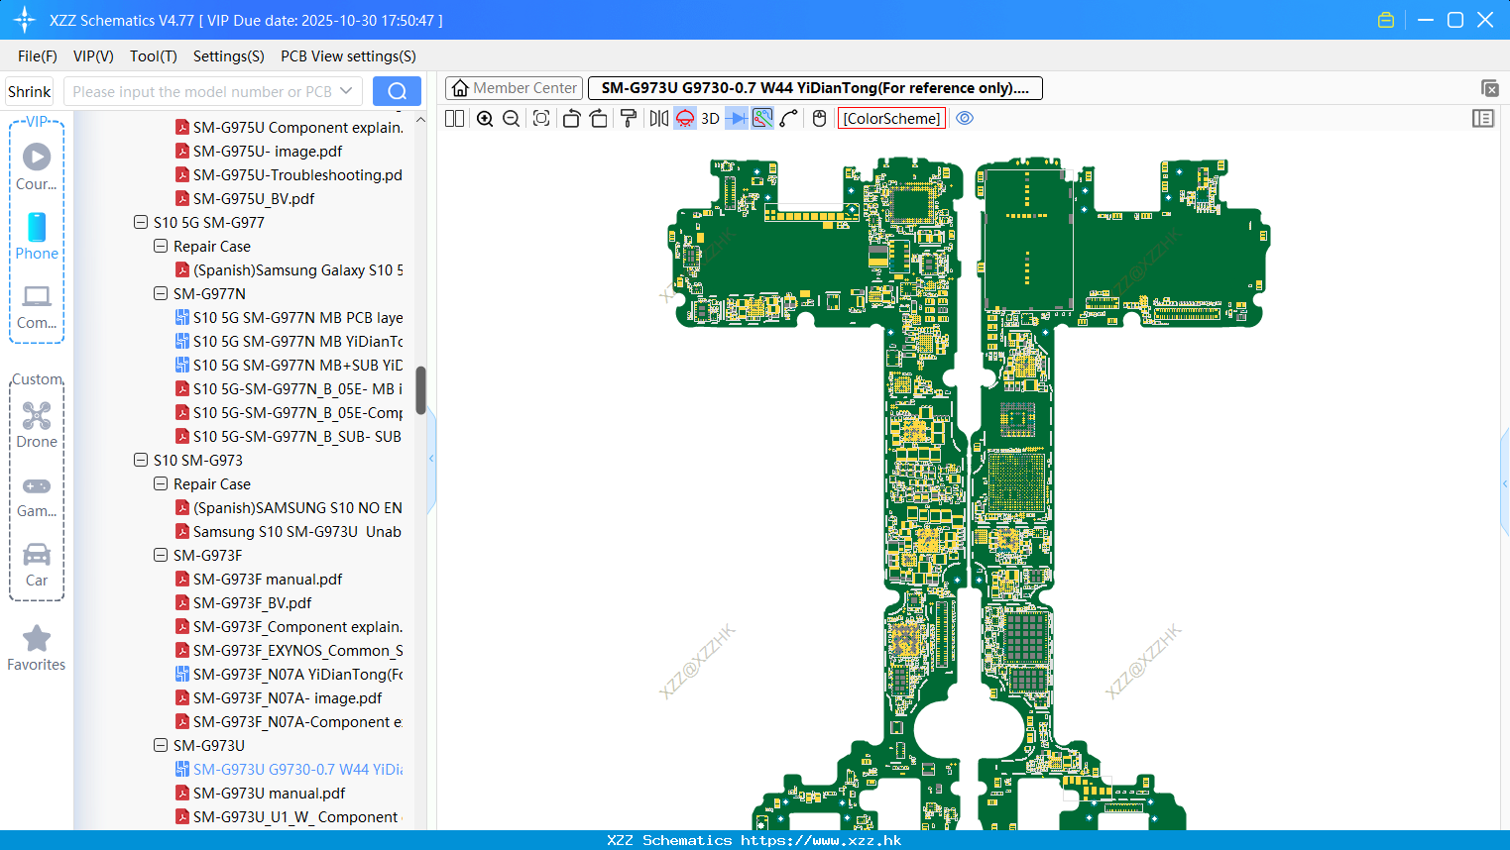
Task: Select the SM-G973U G9730-0.7 W44 YiDianTong tab
Action: pyautogui.click(x=815, y=88)
